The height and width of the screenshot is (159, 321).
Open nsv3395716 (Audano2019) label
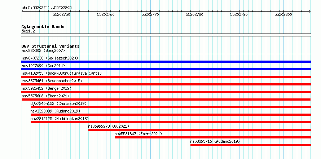[x=215, y=141]
